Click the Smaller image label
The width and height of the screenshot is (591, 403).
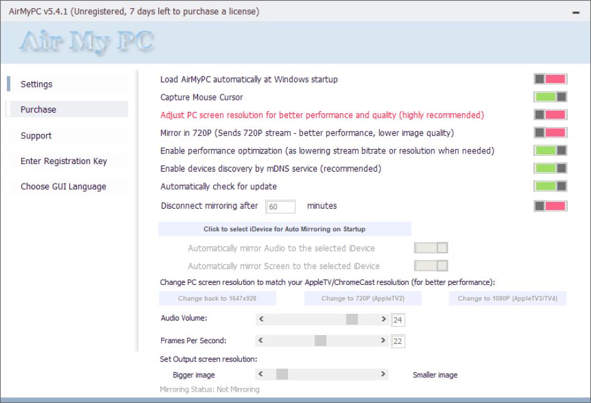[435, 375]
